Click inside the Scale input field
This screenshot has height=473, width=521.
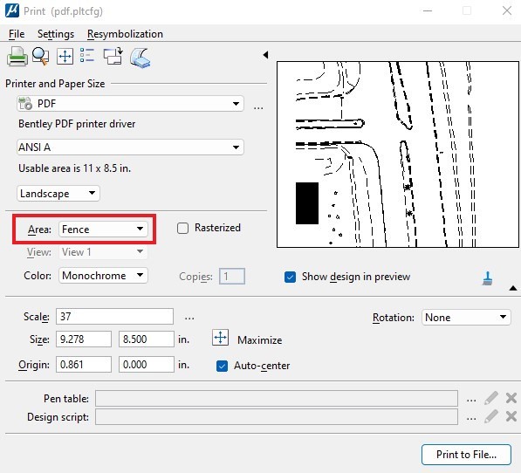[114, 317]
